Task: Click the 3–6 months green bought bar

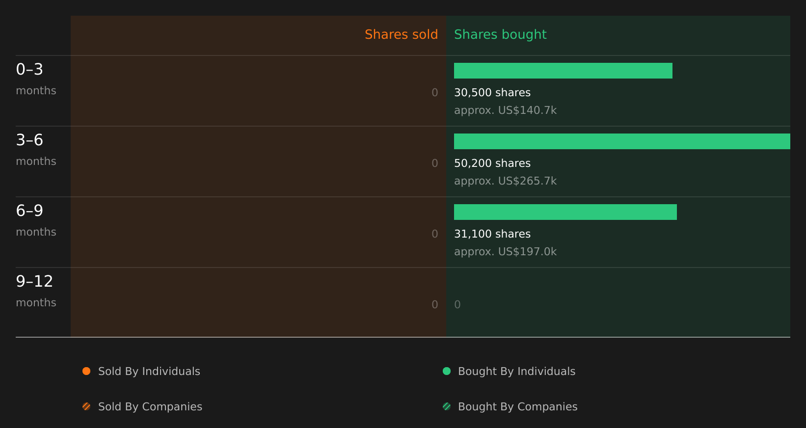Action: [622, 141]
